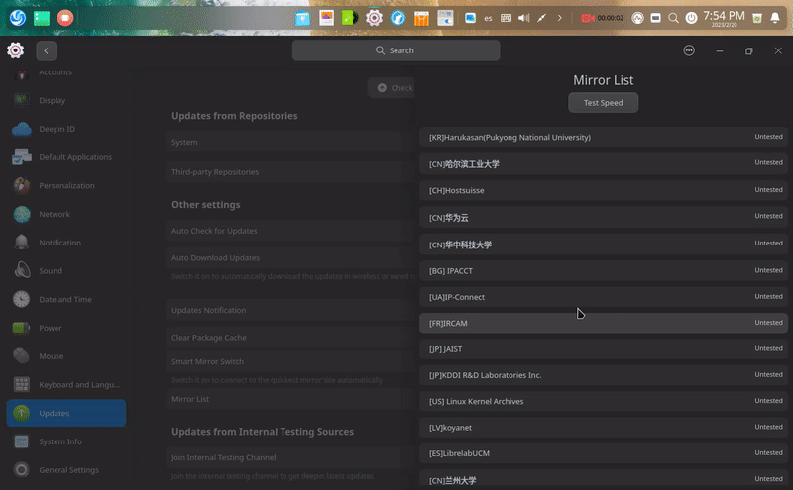Select the Updates sidebar entry
Screen dimensions: 793x490
point(66,413)
